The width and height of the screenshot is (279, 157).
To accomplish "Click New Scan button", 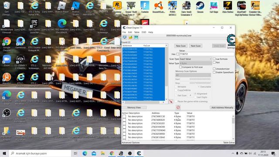I will [181, 46].
